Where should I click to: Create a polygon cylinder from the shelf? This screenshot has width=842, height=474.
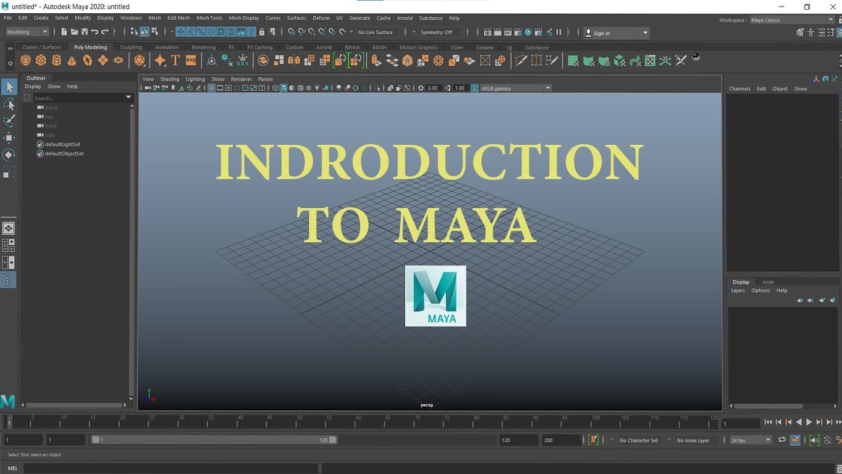(x=57, y=61)
